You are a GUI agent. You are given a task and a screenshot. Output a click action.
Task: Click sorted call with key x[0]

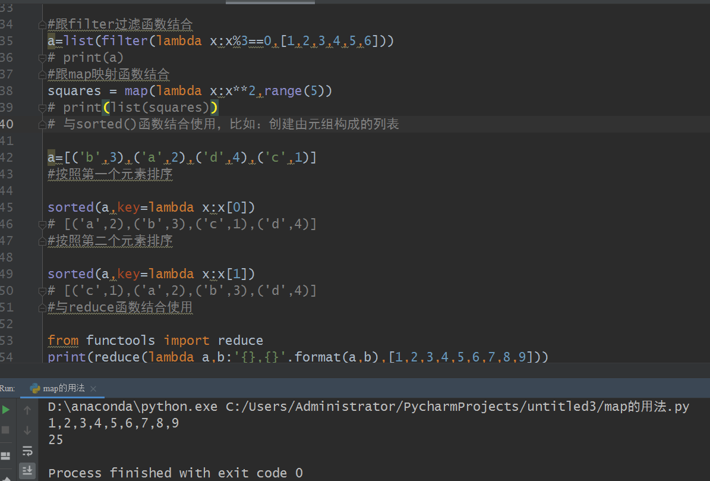click(152, 207)
